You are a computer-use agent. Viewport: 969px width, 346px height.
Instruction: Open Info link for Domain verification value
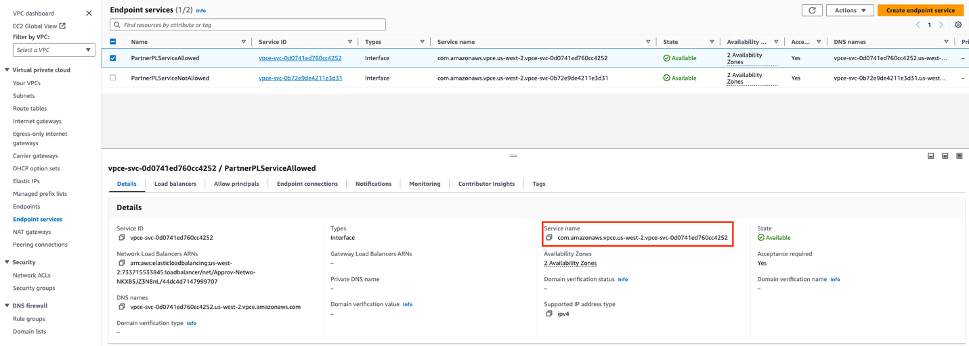408,305
